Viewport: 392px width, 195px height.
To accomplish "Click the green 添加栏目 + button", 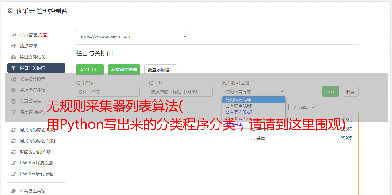I will [90, 70].
